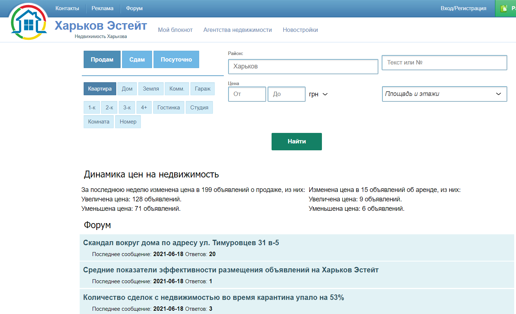Click the price От field
The height and width of the screenshot is (314, 516).
[x=247, y=94]
